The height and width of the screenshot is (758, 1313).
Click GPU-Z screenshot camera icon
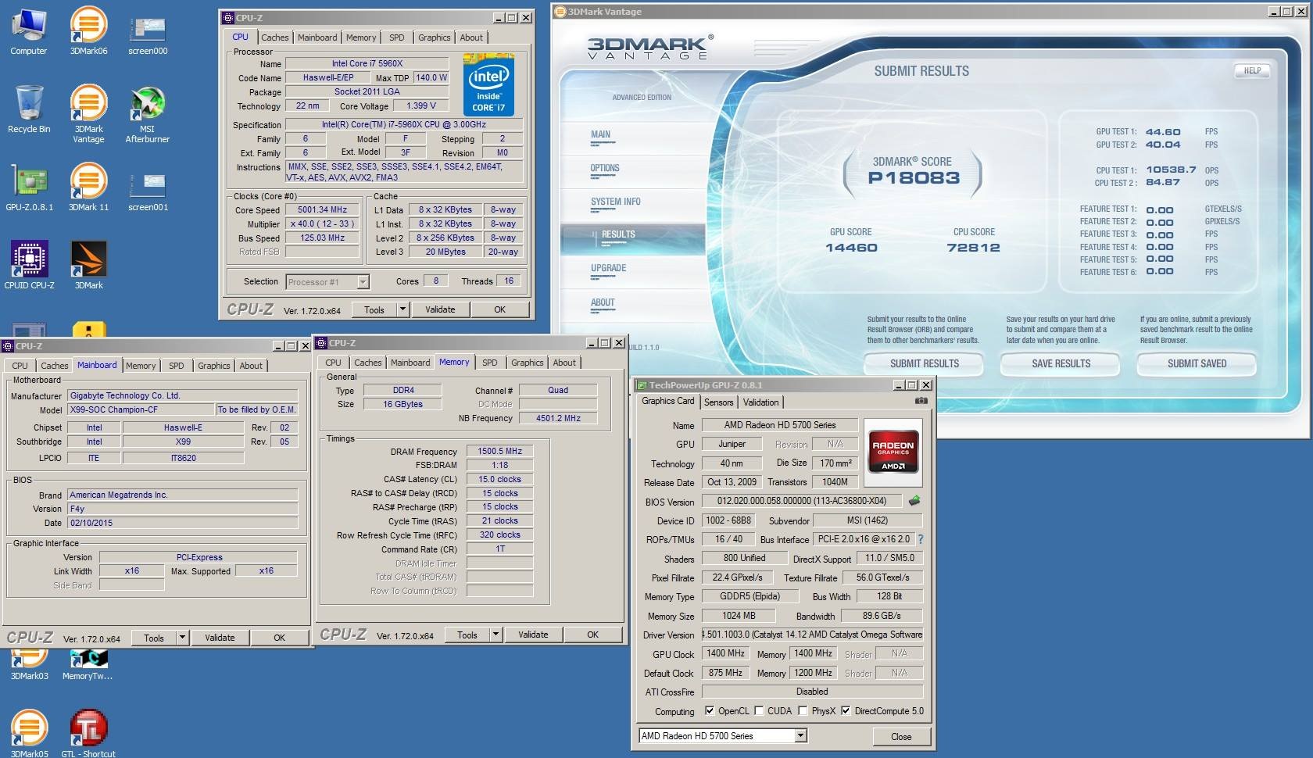pos(921,401)
